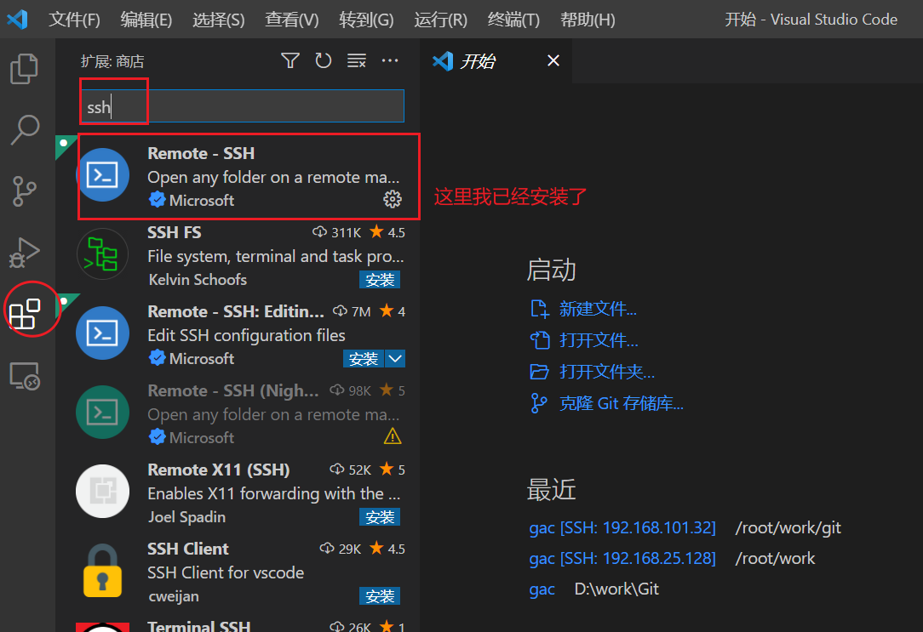The height and width of the screenshot is (632, 923).
Task: Open the 帮助(H) menu
Action: click(588, 20)
